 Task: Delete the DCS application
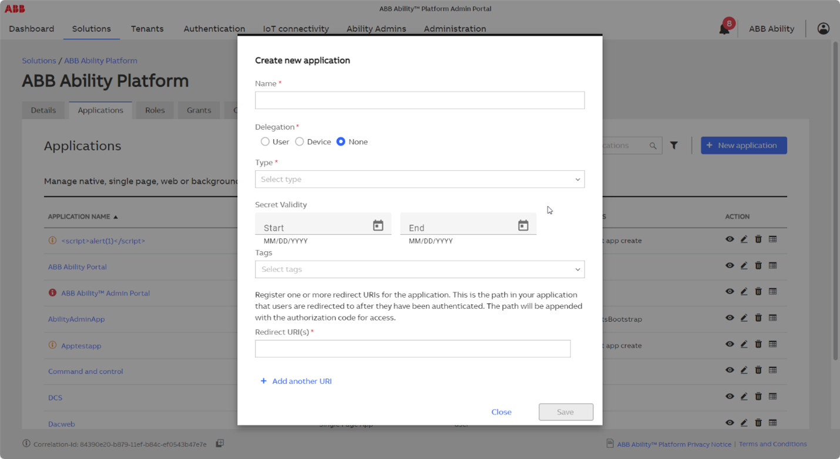tap(758, 396)
